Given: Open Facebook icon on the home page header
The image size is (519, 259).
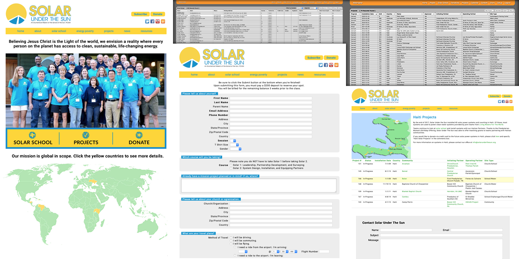Looking at the screenshot, I should [x=152, y=21].
